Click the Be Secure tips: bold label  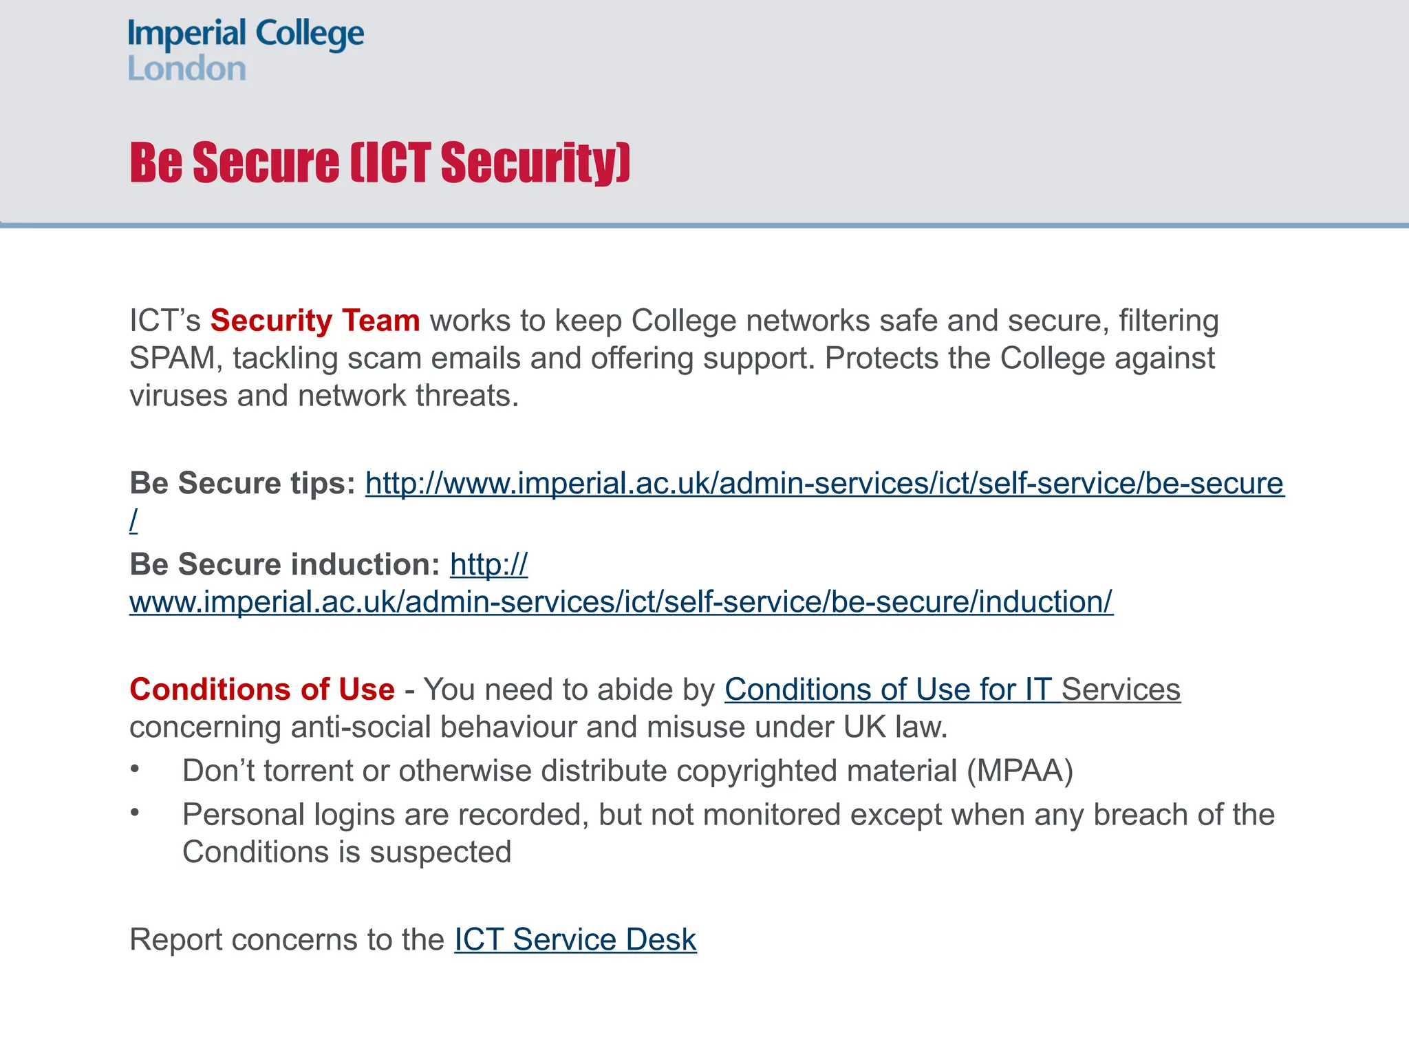point(243,483)
